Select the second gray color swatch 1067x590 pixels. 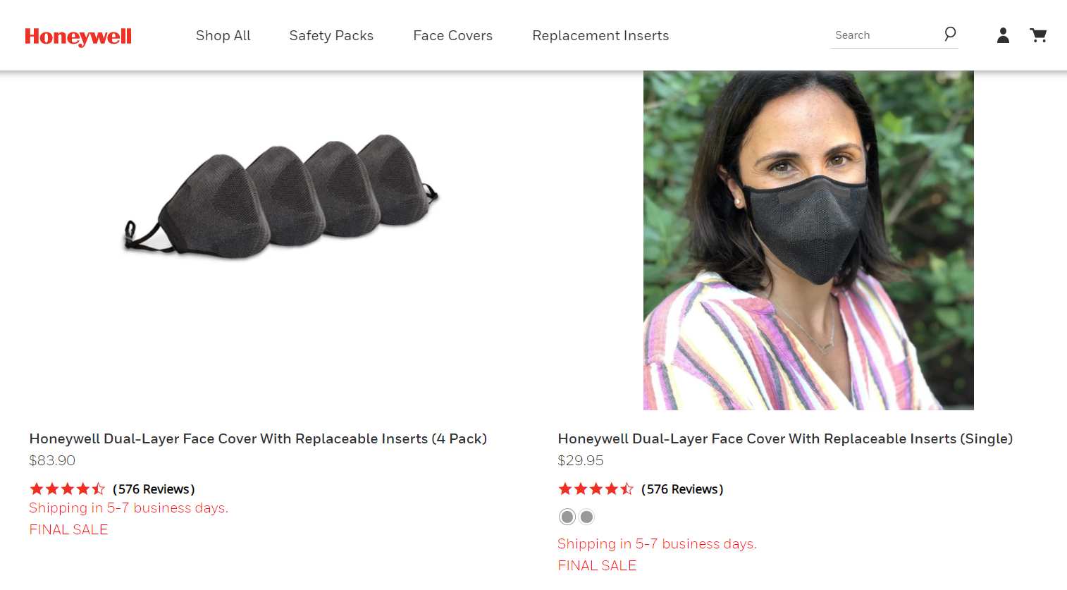point(586,517)
